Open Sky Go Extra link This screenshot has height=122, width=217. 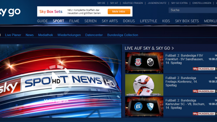pos(179,3)
